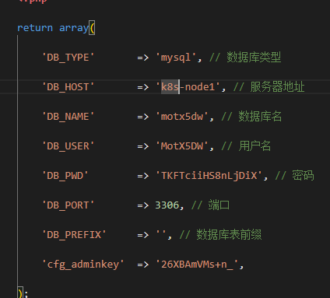Click the 'node1' part of host value
Screen dimensions: 330x298
tap(200, 87)
